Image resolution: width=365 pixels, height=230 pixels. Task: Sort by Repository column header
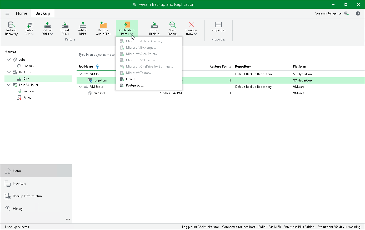pos(243,67)
